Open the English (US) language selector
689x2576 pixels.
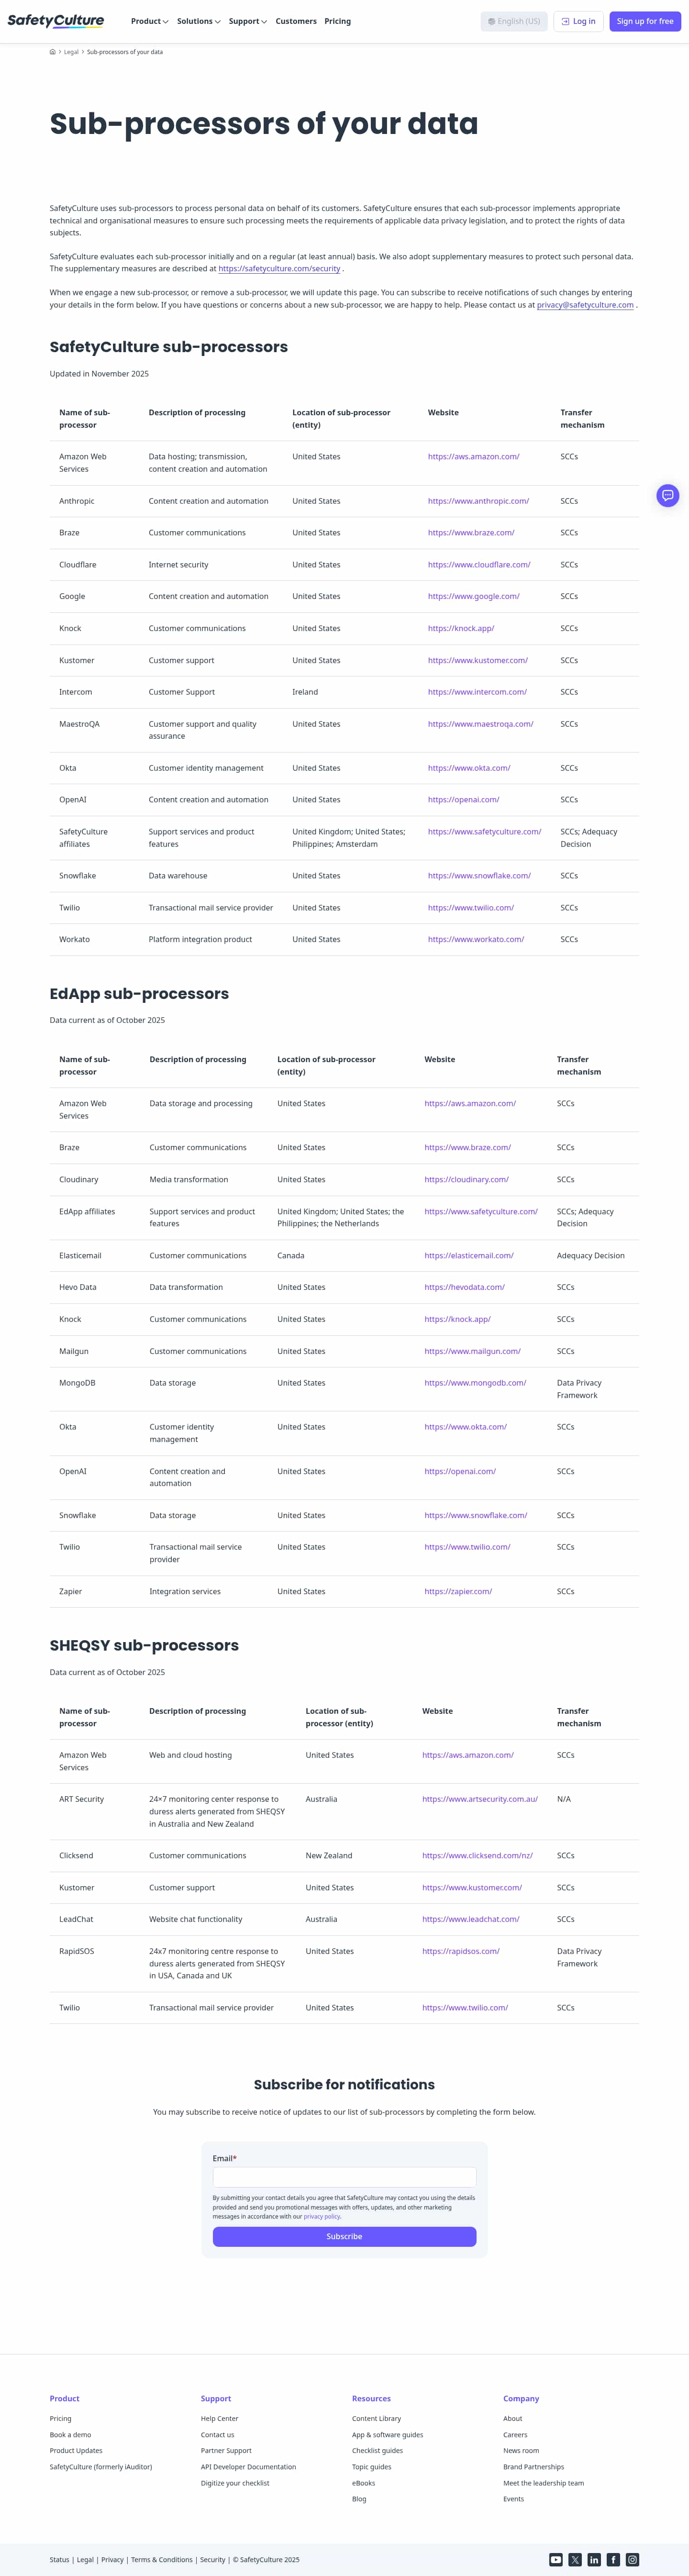pos(514,21)
